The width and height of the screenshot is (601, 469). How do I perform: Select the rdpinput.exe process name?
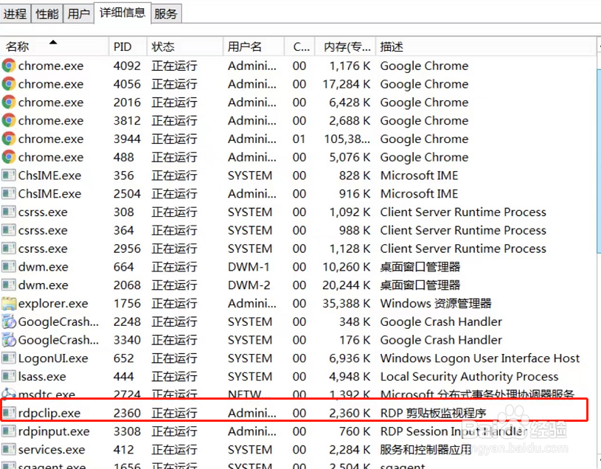54,431
